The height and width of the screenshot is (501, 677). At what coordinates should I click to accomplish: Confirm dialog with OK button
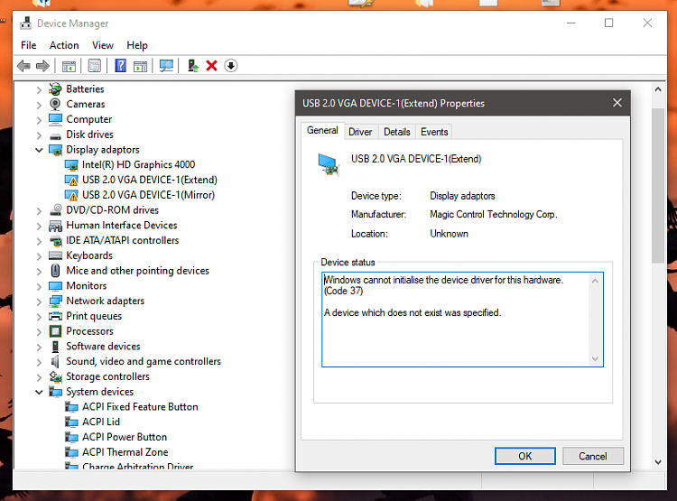click(525, 456)
